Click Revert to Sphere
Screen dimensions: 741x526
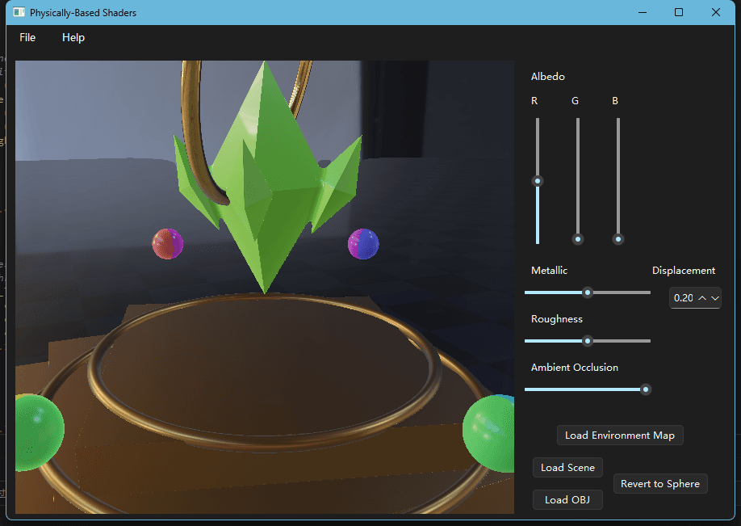pyautogui.click(x=660, y=483)
